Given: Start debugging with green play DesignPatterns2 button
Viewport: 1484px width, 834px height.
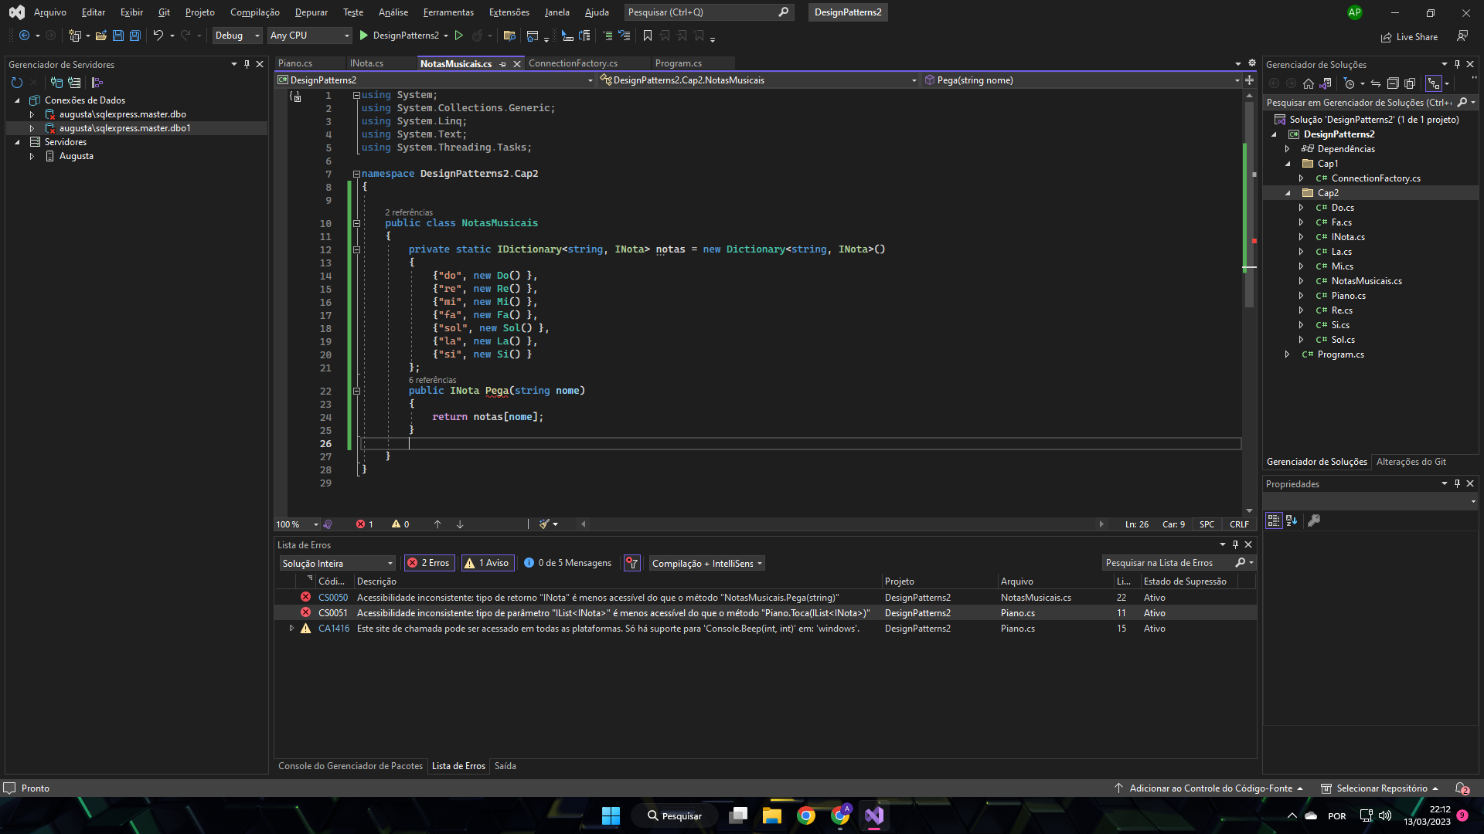Looking at the screenshot, I should point(403,36).
